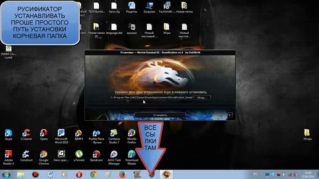
Task: Click the taskbar icon right of Firefox
Action: pos(137,175)
